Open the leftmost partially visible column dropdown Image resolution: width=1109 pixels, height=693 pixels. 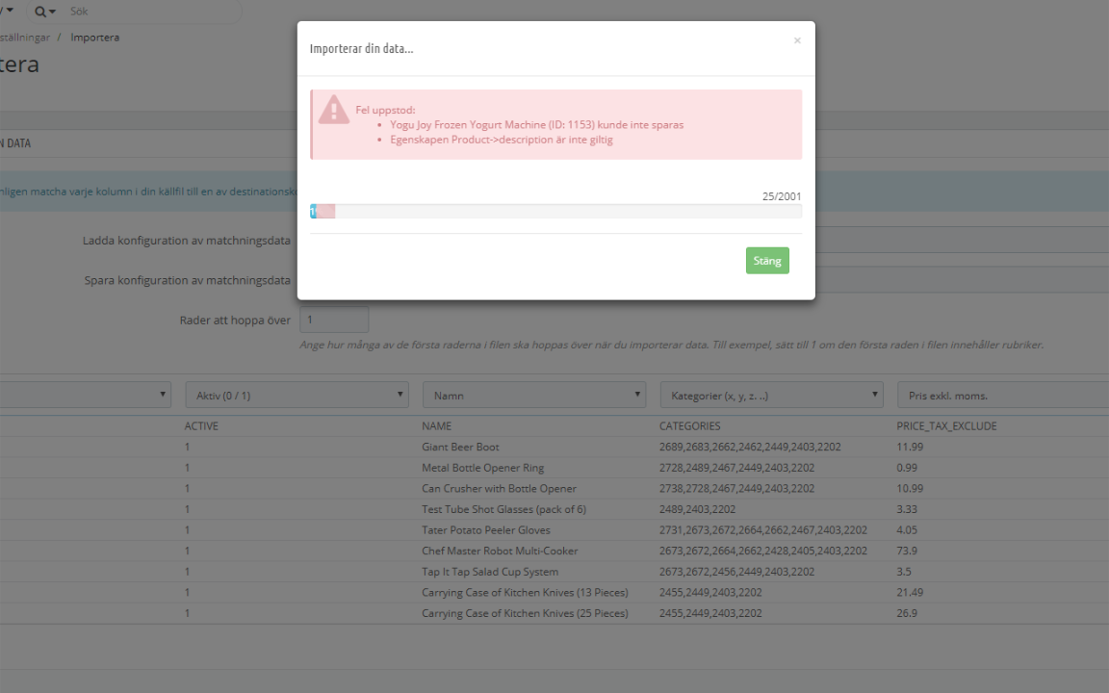[x=85, y=396]
